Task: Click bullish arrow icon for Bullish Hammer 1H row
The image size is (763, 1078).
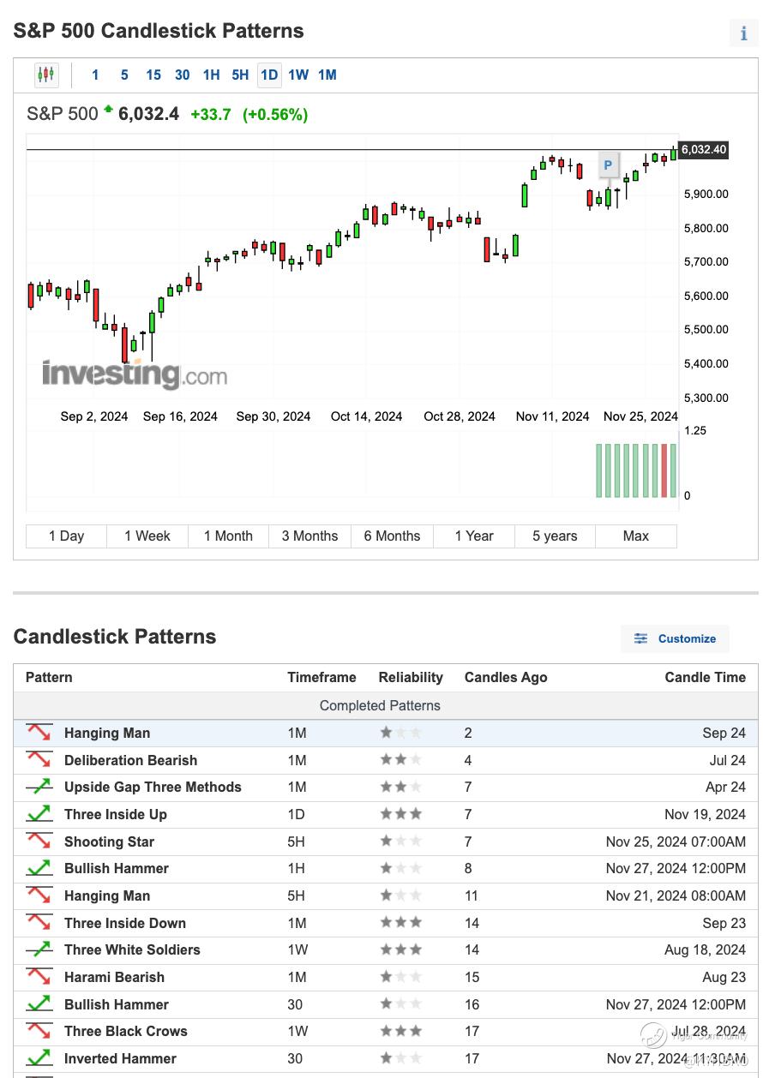Action: coord(39,868)
